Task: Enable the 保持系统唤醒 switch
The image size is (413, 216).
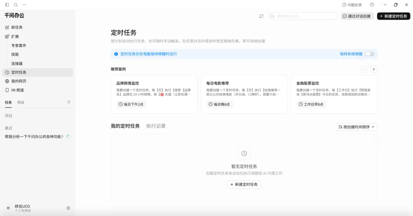Action: (369, 54)
